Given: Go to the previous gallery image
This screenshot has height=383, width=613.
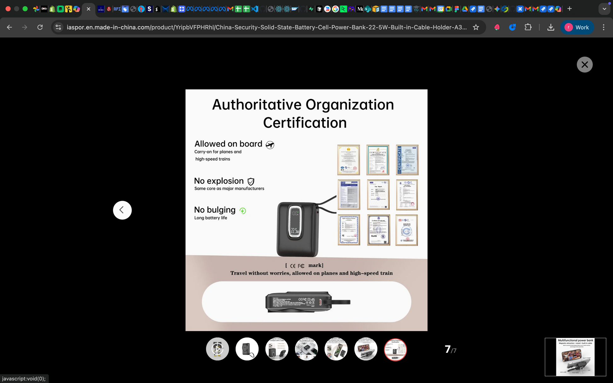Looking at the screenshot, I should pyautogui.click(x=122, y=210).
